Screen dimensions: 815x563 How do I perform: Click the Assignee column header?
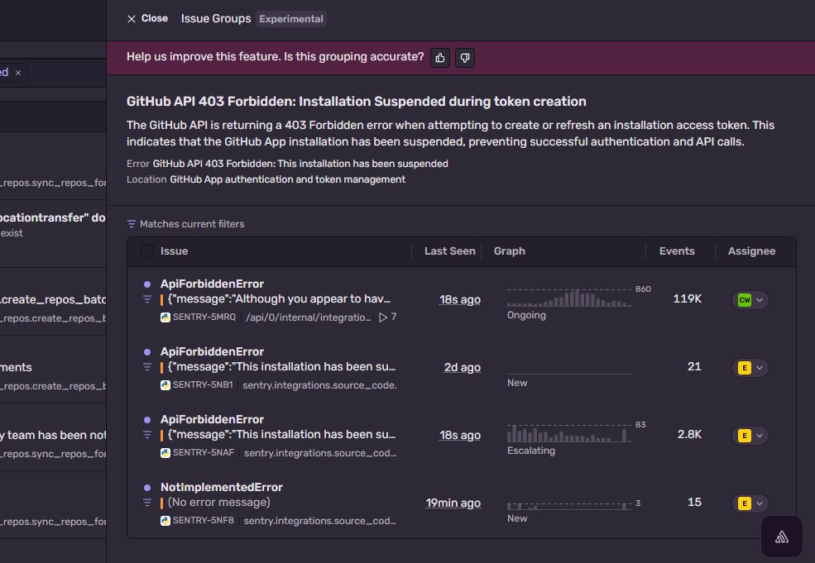click(x=751, y=251)
